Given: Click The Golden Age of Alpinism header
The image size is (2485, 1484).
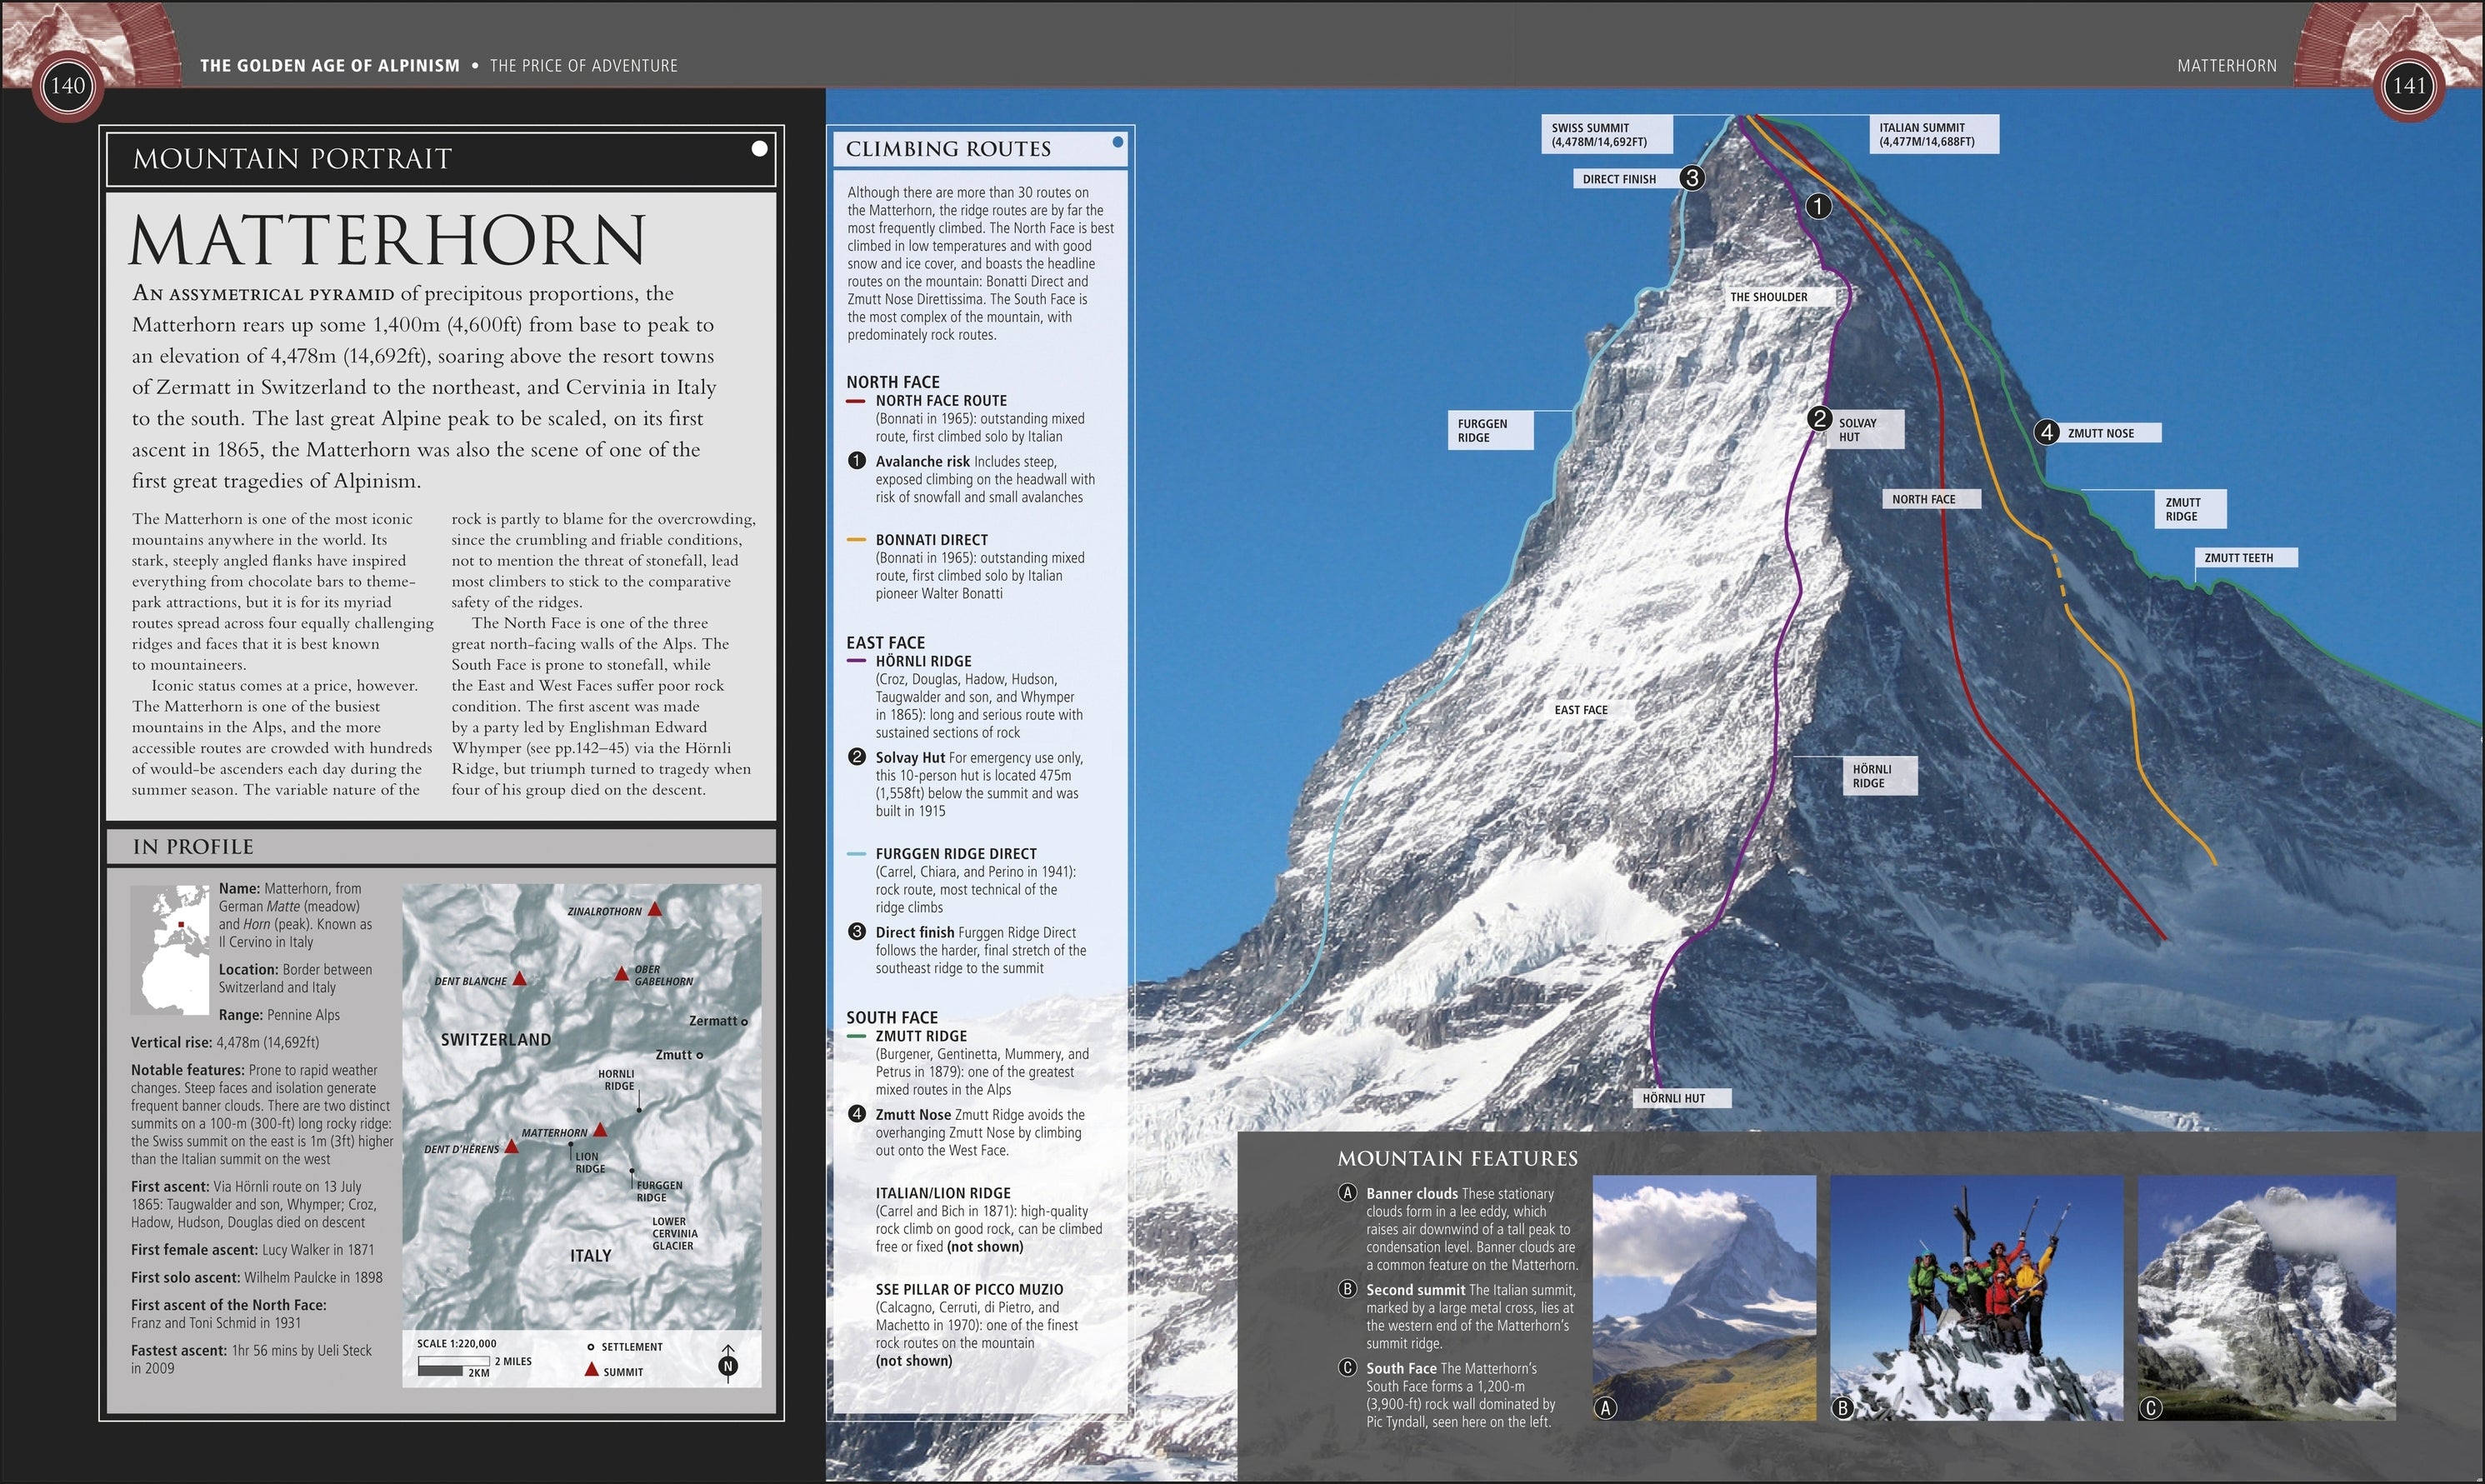Looking at the screenshot, I should [329, 66].
